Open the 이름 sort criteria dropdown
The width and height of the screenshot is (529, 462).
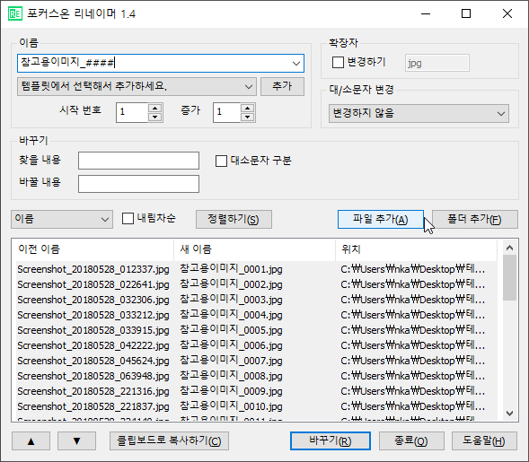click(x=105, y=220)
